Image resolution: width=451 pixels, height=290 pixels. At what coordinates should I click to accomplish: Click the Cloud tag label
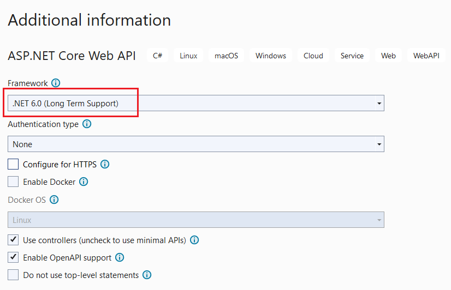pos(313,56)
